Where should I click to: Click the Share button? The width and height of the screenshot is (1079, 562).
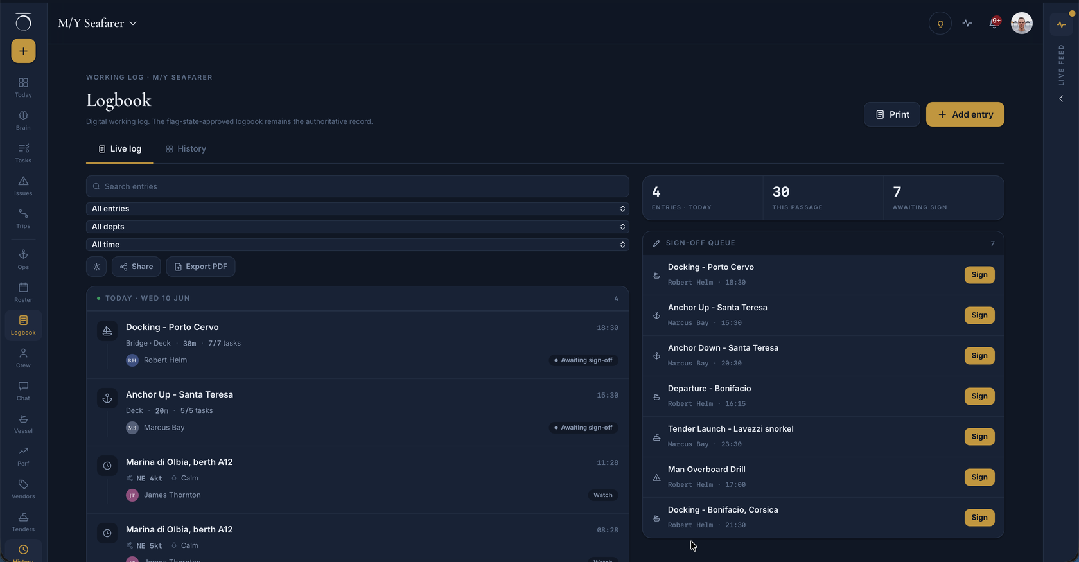click(136, 267)
